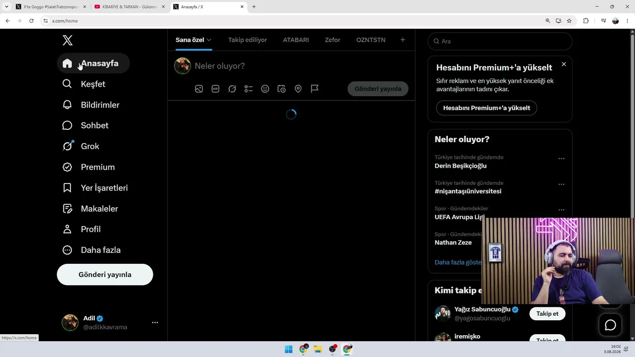Open more options for #nişantaşıüniversitesi trend
635x357 pixels.
(561, 184)
